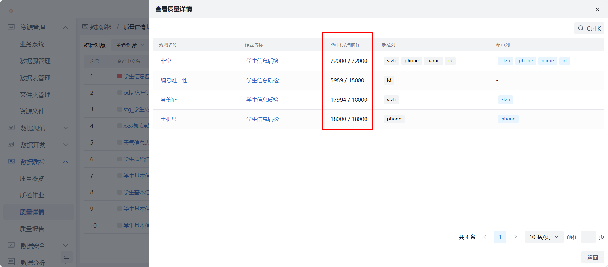Viewport: 608px width, 267px height.
Task: Click the 资源管理 sidebar icon
Action: (11, 27)
